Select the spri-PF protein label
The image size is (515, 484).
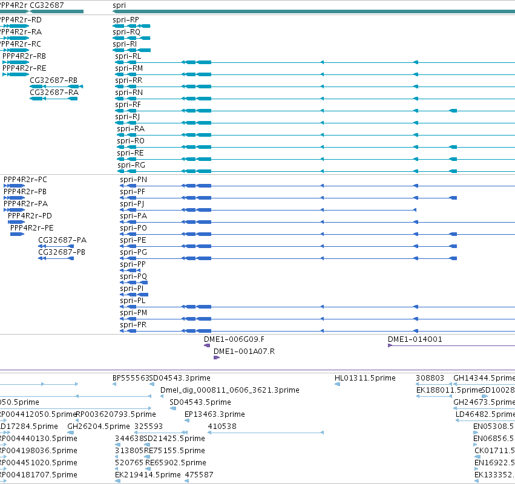(133, 192)
